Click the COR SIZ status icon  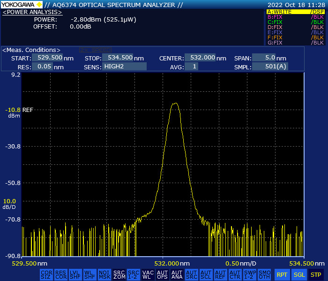tap(46, 274)
